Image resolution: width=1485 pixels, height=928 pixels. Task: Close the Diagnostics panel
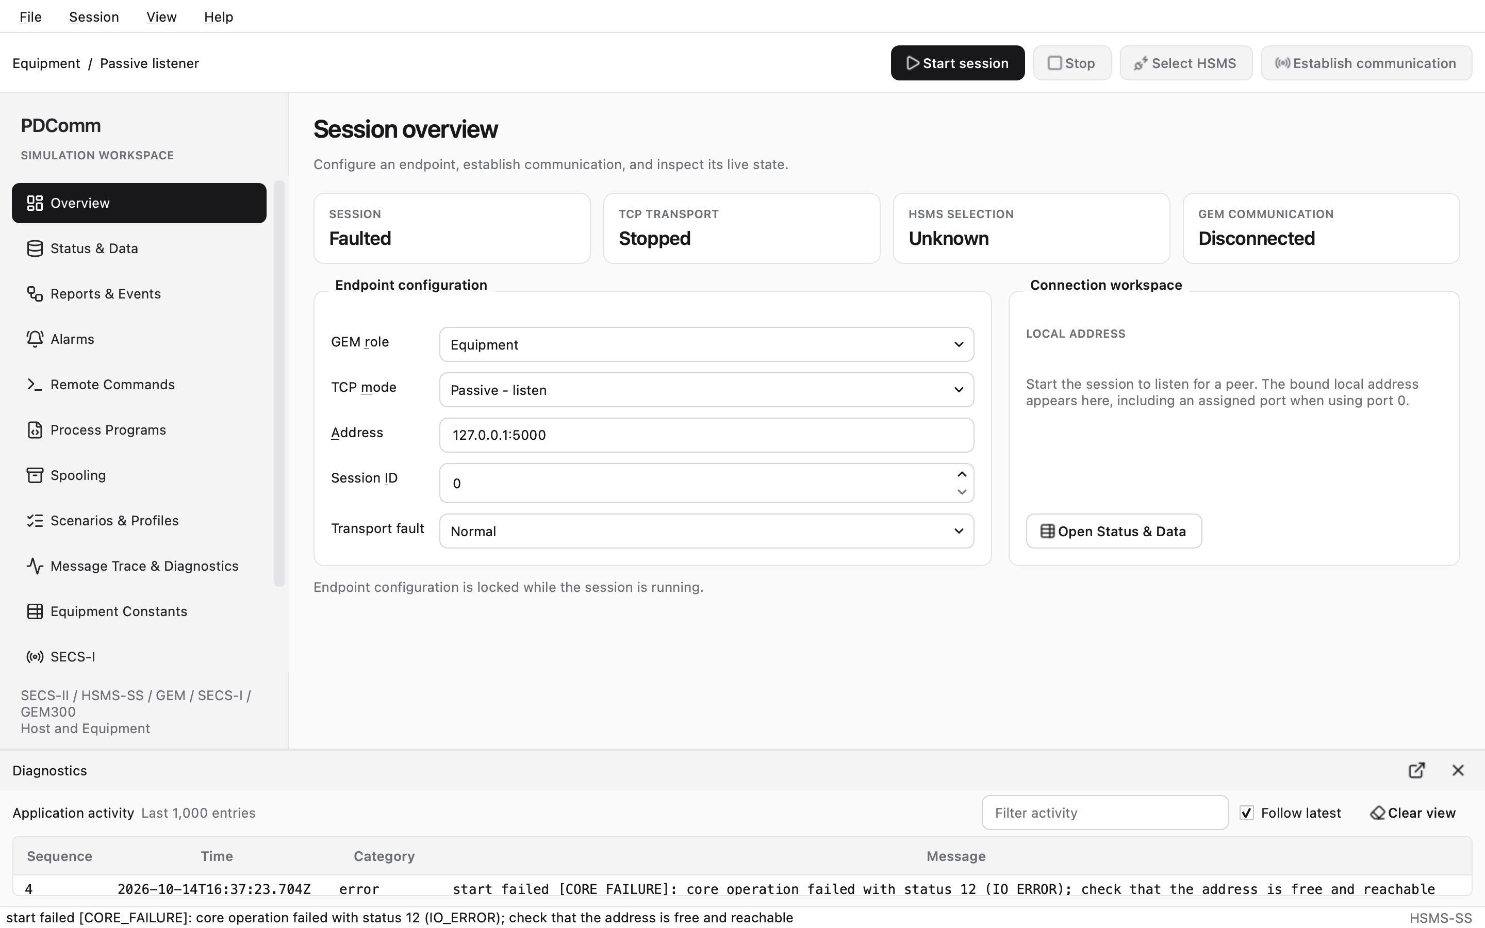pos(1458,770)
